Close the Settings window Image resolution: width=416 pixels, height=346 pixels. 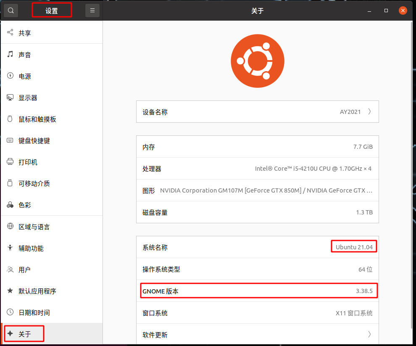coord(403,11)
